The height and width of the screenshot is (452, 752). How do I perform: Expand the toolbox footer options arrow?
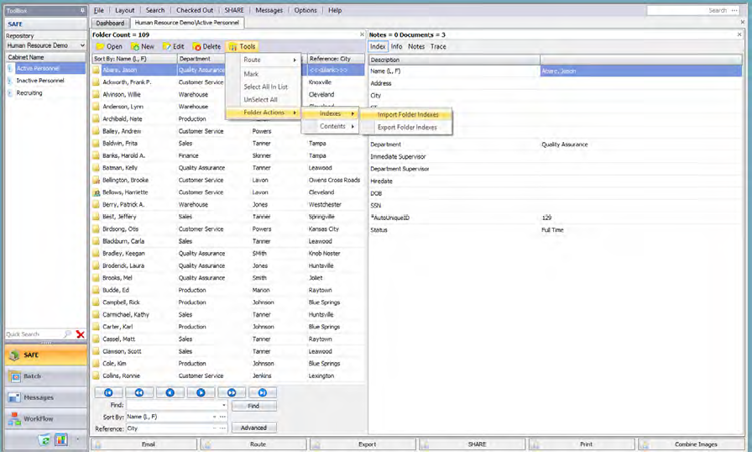(x=78, y=439)
